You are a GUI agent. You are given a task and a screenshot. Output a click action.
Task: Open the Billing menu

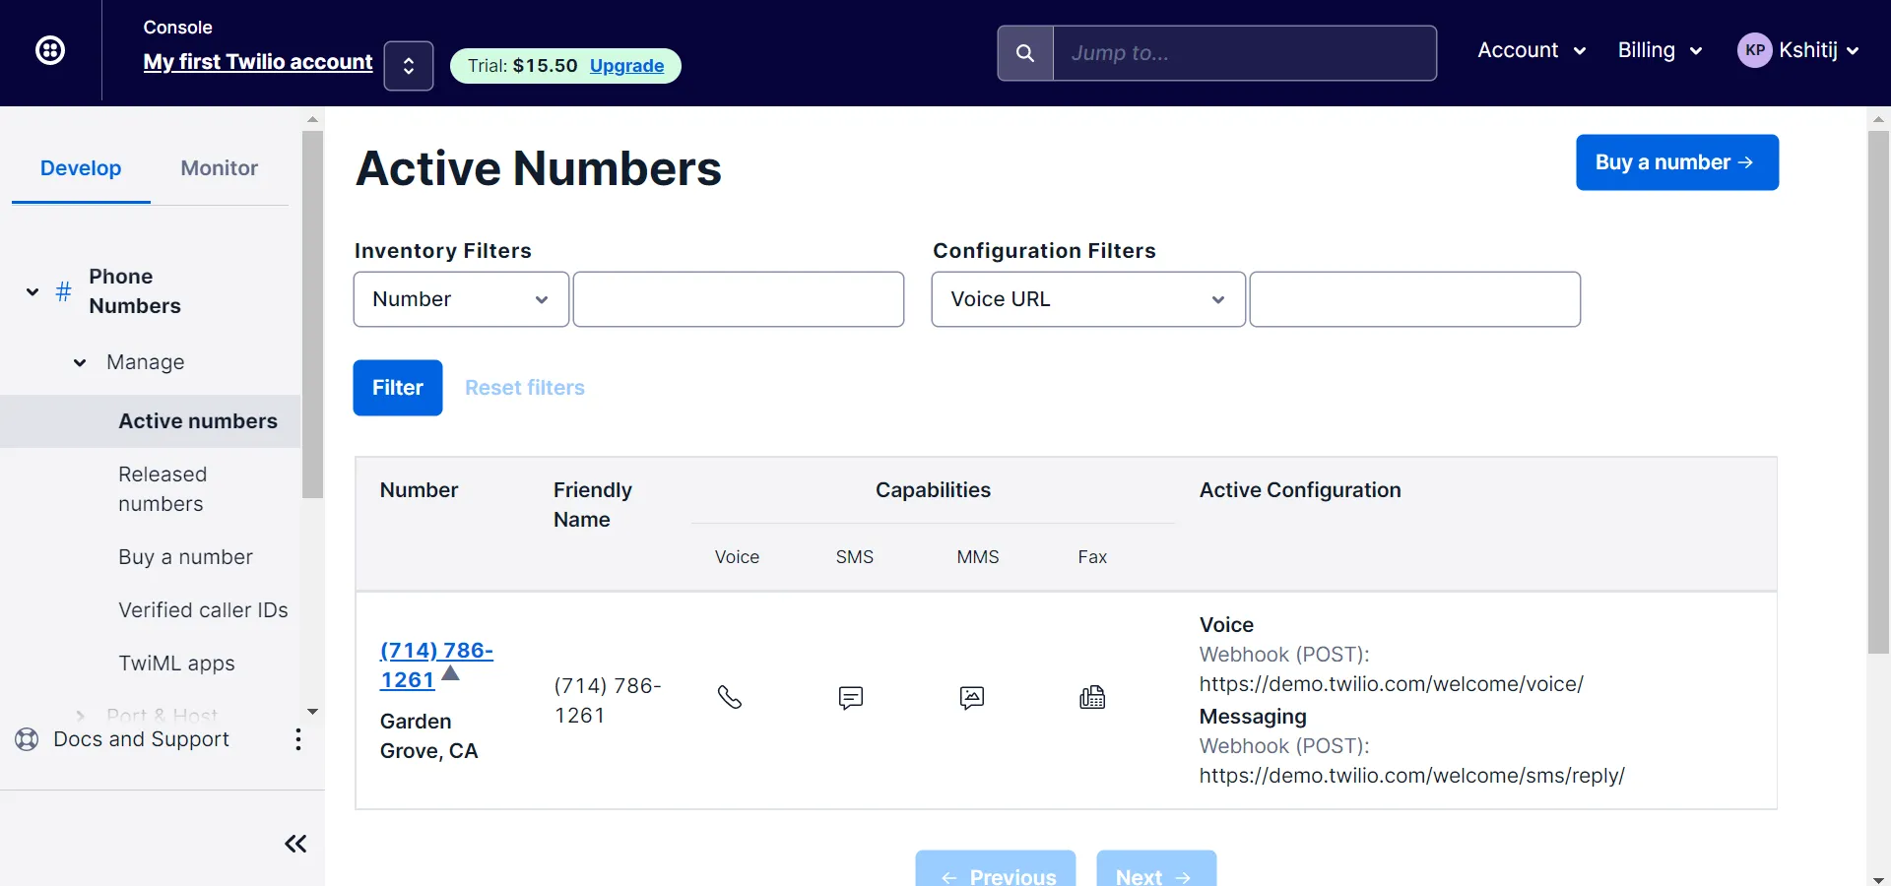click(1660, 50)
